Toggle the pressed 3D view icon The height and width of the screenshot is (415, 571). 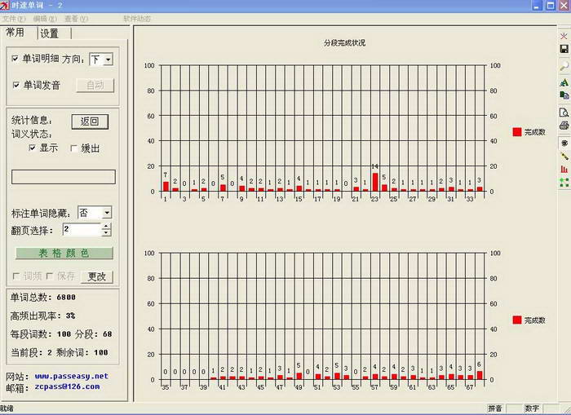click(564, 143)
